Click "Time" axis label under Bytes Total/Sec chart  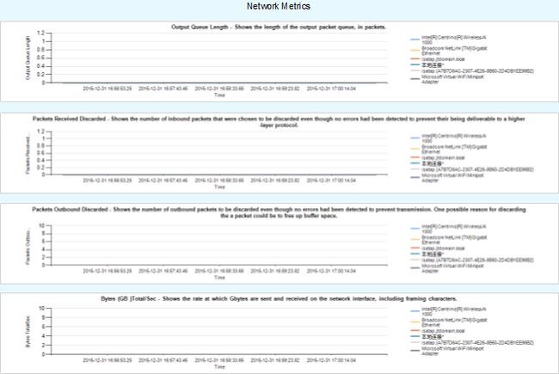[219, 366]
